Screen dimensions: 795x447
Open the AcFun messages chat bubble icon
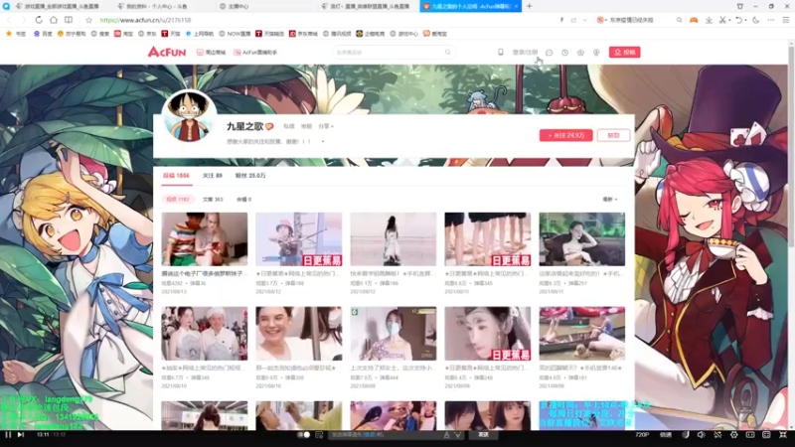pyautogui.click(x=550, y=53)
